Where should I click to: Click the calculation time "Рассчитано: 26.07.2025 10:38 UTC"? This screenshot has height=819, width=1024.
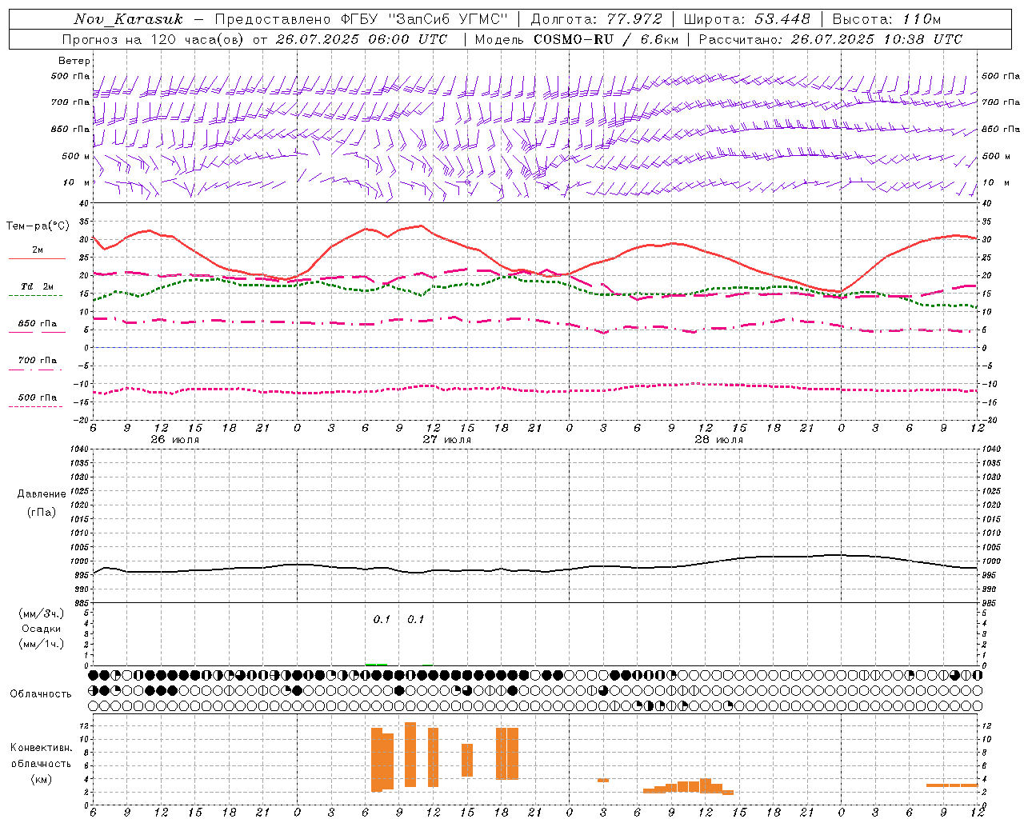(830, 39)
